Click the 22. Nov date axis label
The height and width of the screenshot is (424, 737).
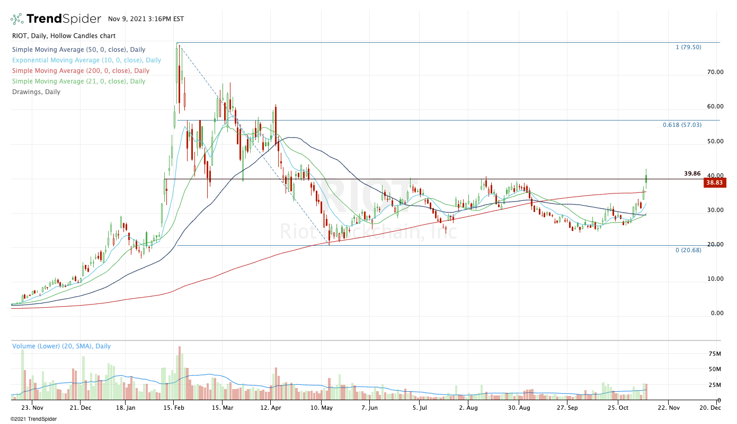click(669, 408)
